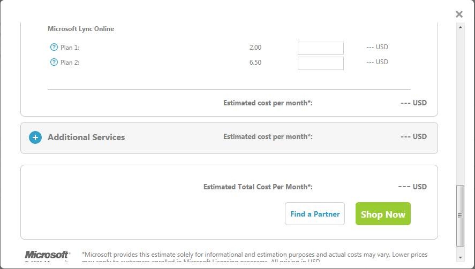Select the Microsoft Lync Online heading
This screenshot has height=269, width=475.
[x=81, y=29]
